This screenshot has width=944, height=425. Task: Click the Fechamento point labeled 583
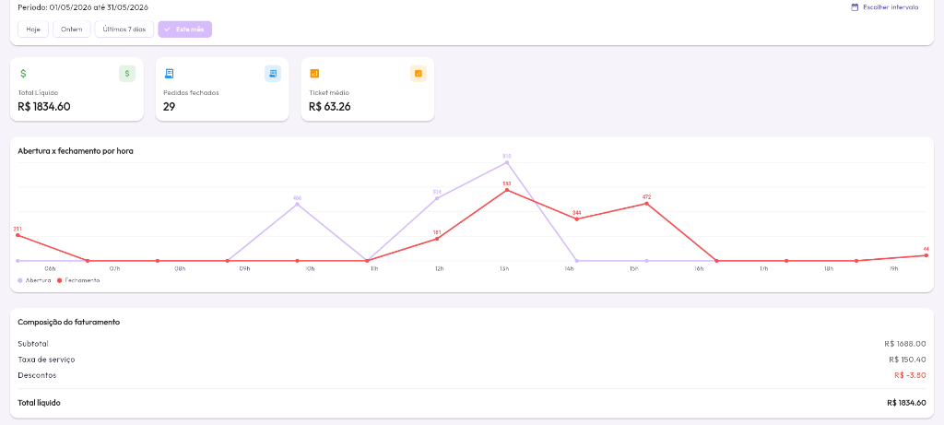coord(507,190)
